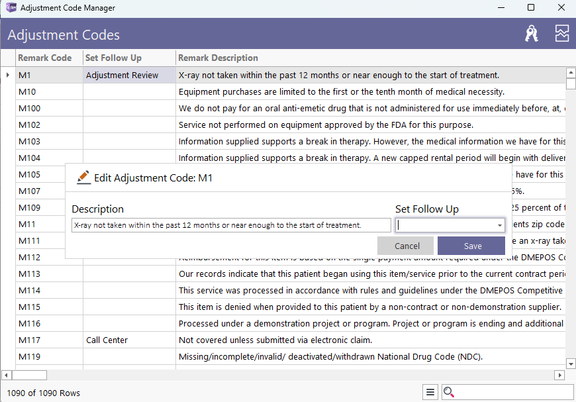Click the broken-chart icon in the header
576x402 pixels.
coord(562,34)
